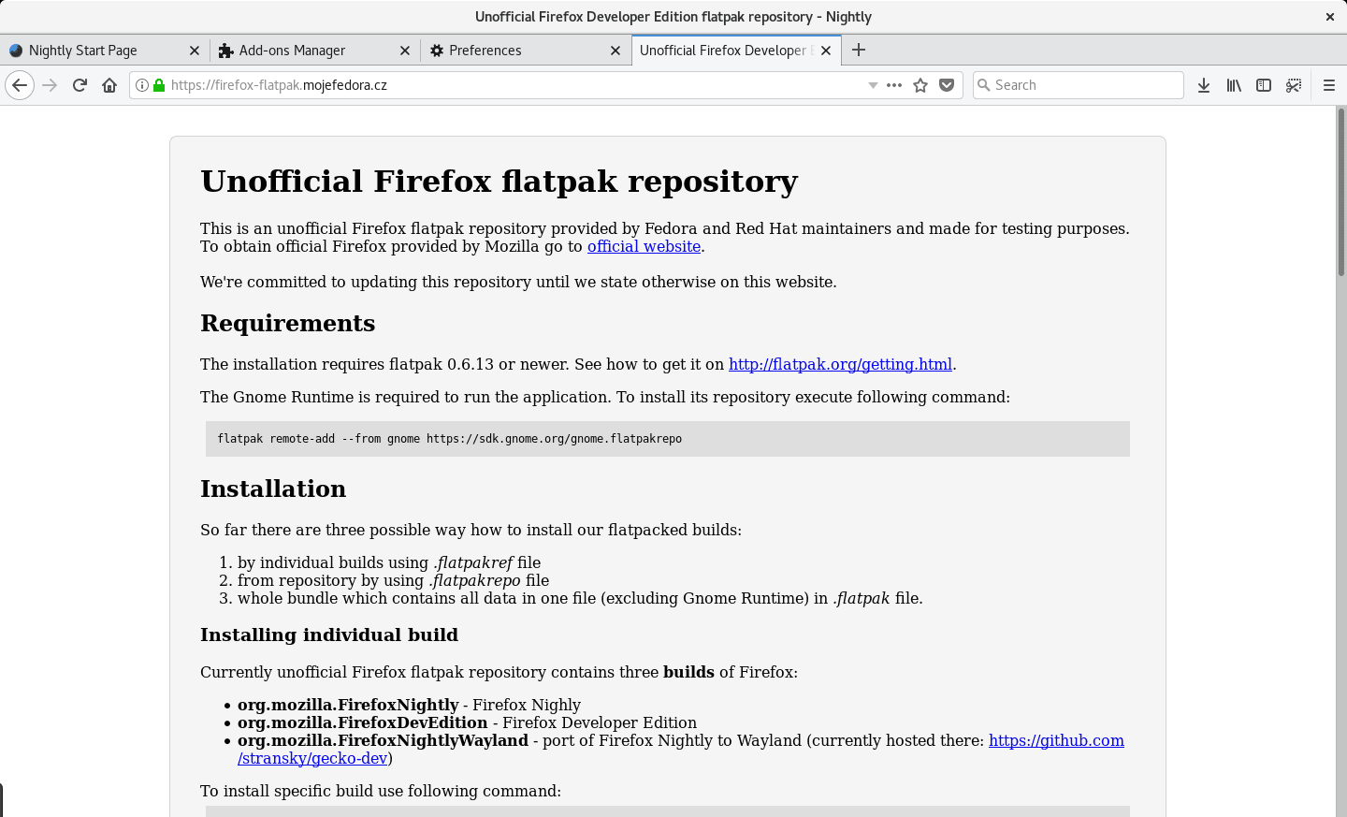Click the 'whole bundle which contains all data' item
This screenshot has width=1347, height=817.
(x=580, y=598)
